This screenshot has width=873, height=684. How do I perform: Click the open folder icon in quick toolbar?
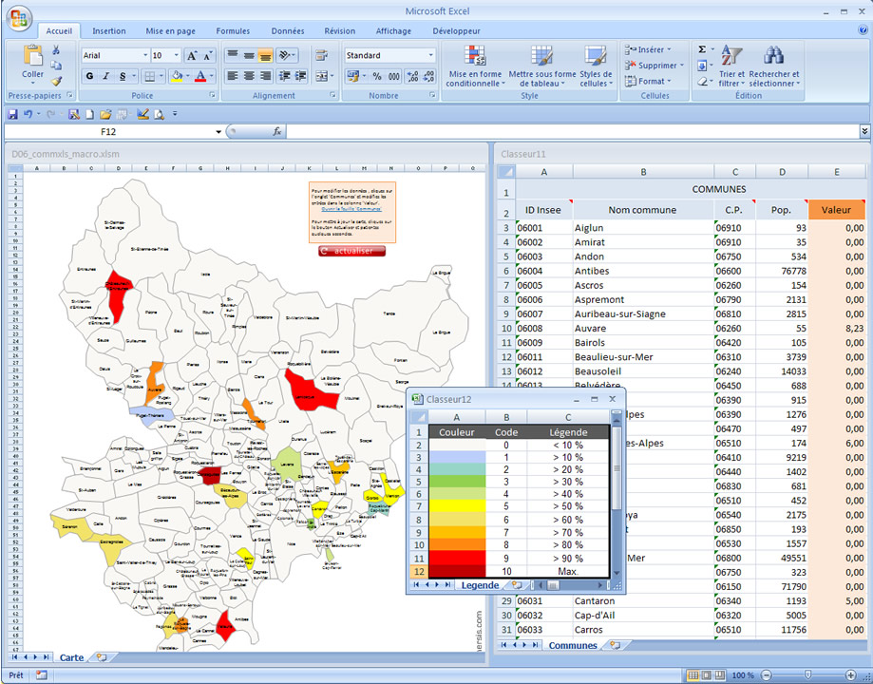tap(105, 114)
